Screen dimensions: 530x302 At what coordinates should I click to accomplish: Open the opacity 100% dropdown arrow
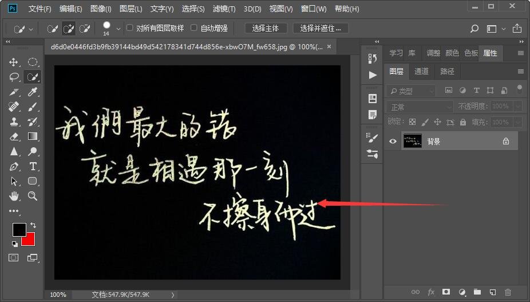(x=519, y=107)
